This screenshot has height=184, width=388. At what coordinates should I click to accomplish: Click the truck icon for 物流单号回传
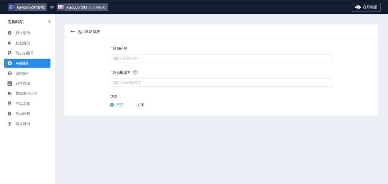[9, 94]
